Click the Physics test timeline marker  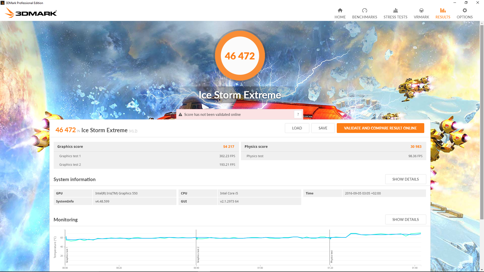[x=332, y=256]
